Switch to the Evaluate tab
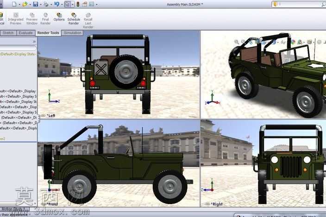This screenshot has width=326, height=217. pyautogui.click(x=25, y=33)
